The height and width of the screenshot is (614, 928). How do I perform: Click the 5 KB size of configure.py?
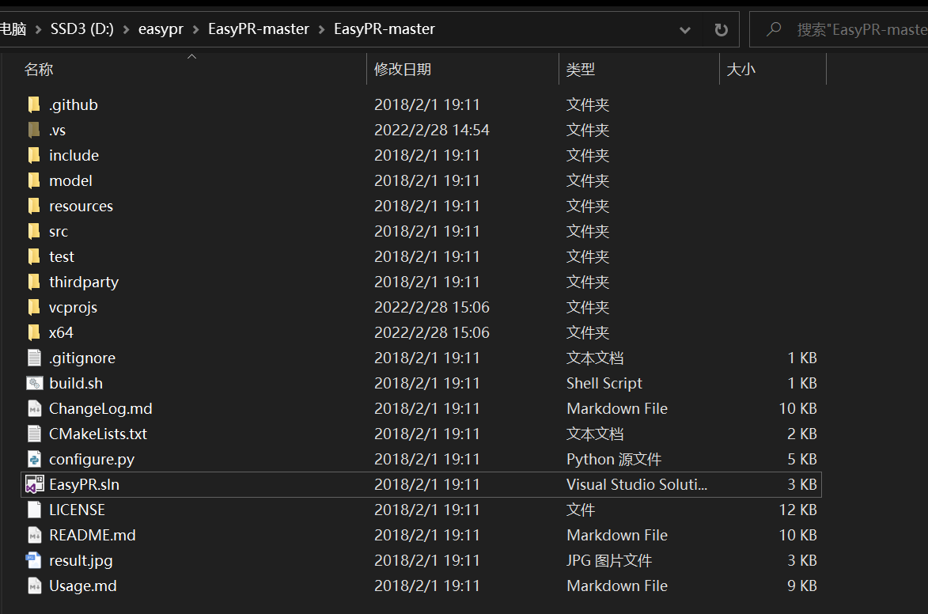pos(802,459)
